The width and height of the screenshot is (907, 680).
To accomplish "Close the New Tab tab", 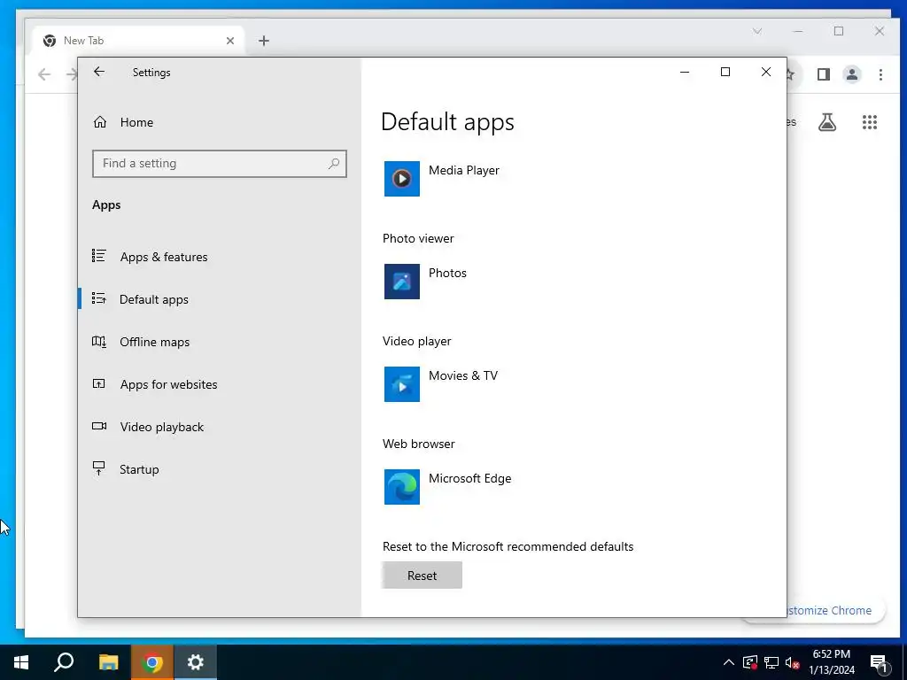I will point(230,41).
